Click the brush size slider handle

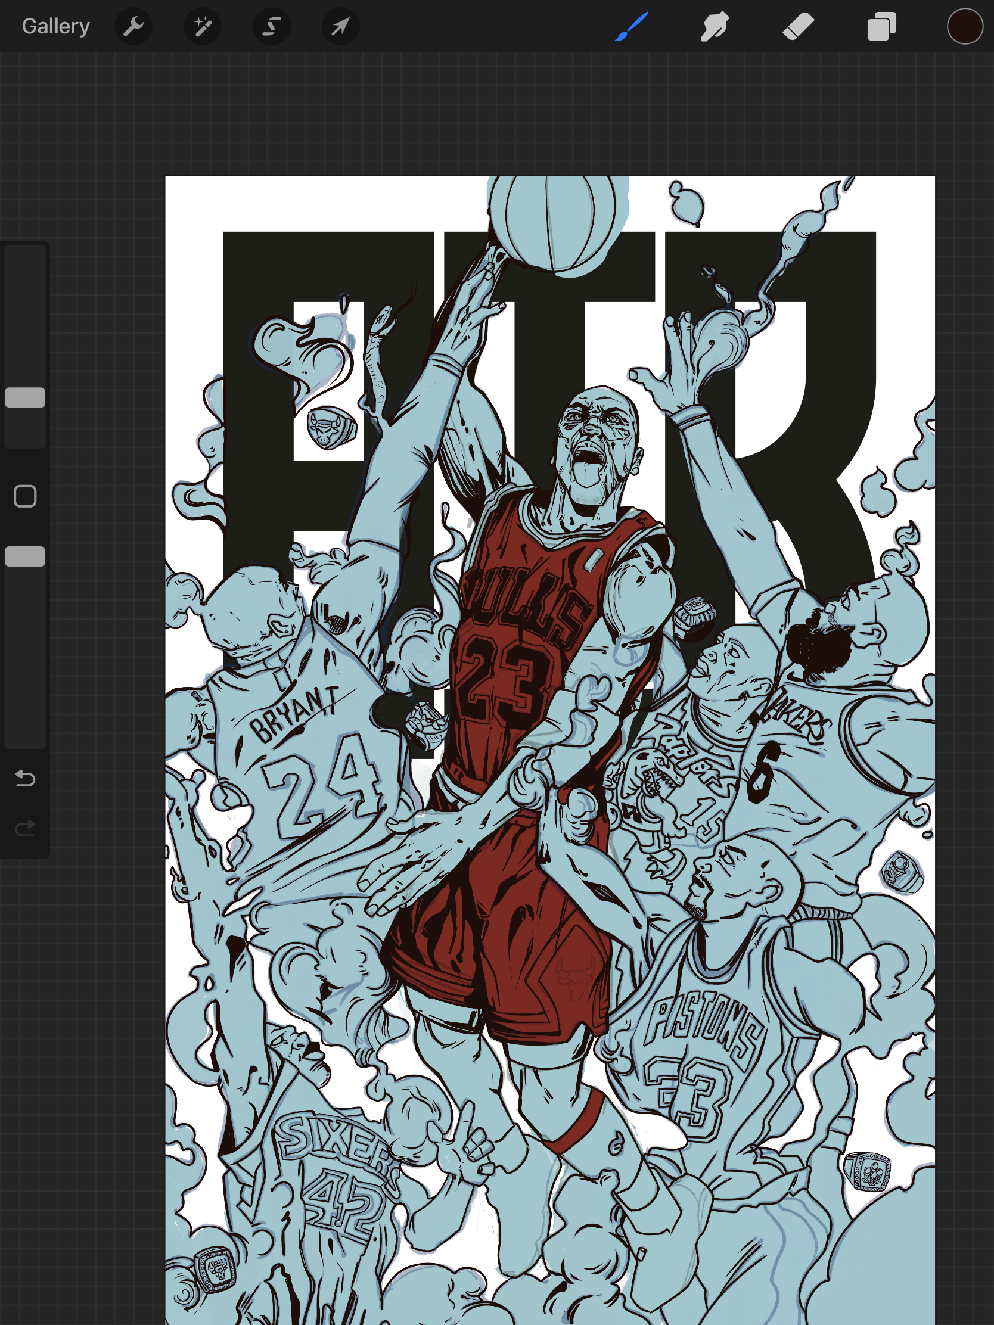(25, 397)
